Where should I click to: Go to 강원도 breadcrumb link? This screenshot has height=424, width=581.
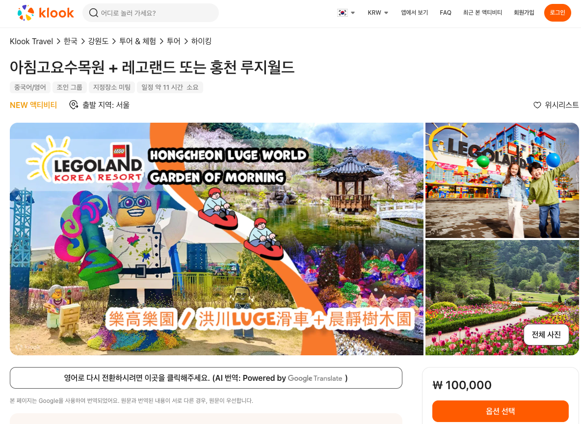click(x=98, y=41)
